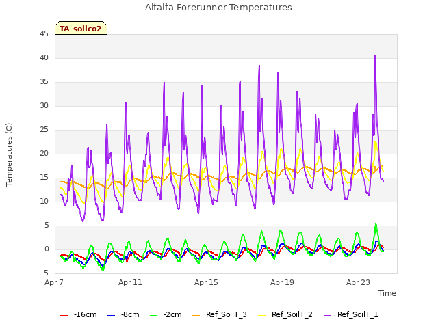This screenshot has height=328, width=438.
Task: Click the Apr 11 x-axis tick label
Action: coord(130,282)
